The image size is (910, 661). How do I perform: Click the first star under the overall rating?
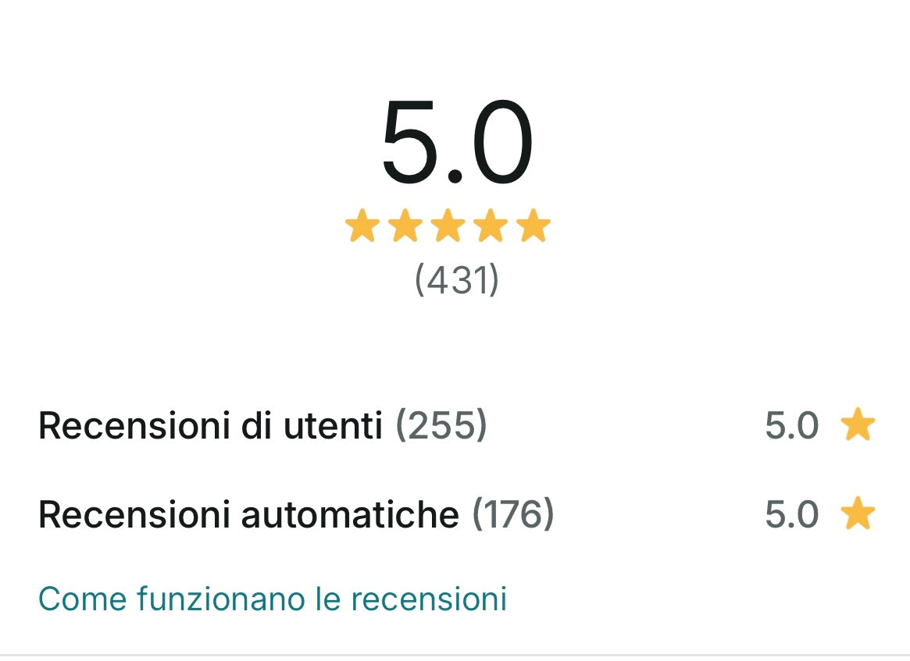point(362,226)
